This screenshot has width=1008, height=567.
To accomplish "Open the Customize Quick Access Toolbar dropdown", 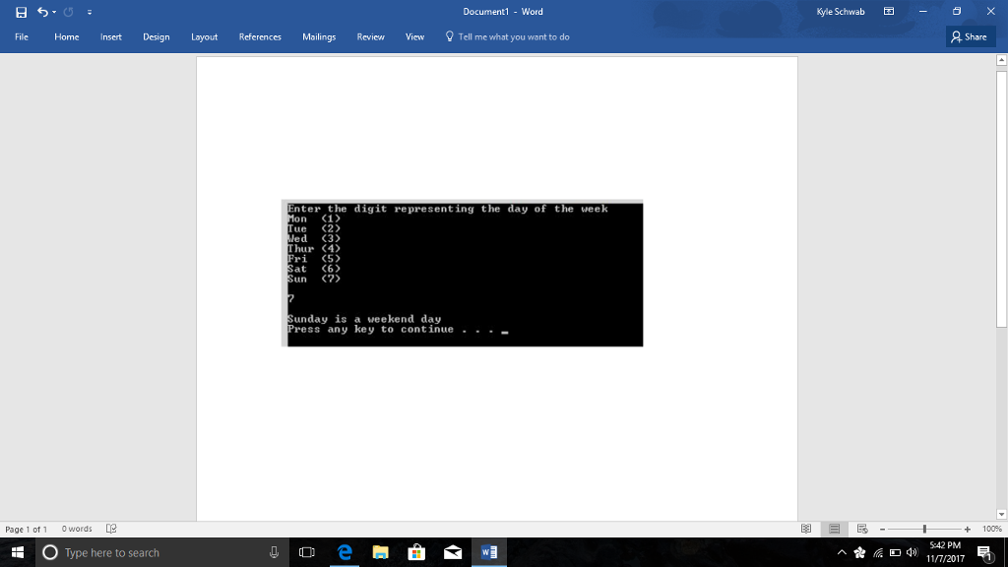I will [x=89, y=11].
